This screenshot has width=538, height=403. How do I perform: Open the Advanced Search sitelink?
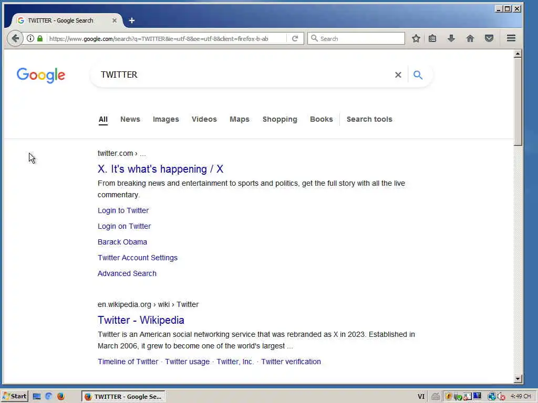(127, 273)
